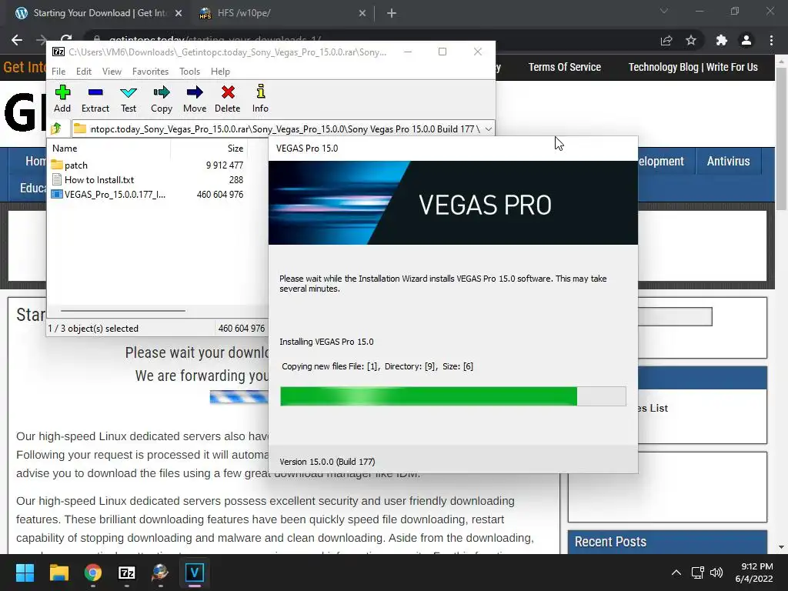Select the patch folder in 7-Zip list
Screen dimensions: 788x591
pos(76,165)
